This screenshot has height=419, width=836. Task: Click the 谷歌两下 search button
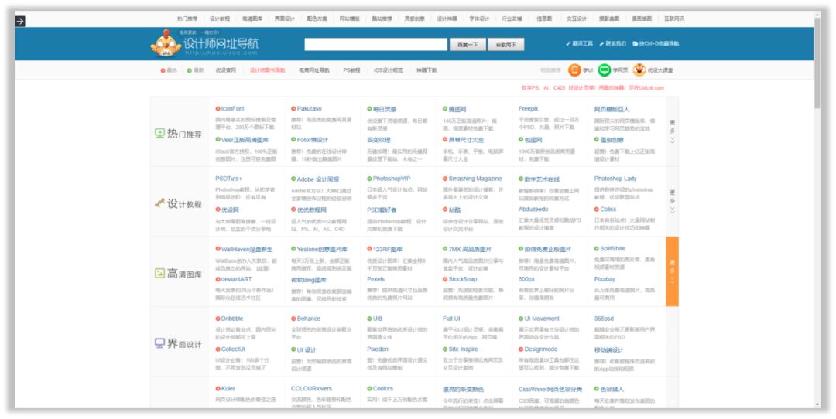[506, 45]
